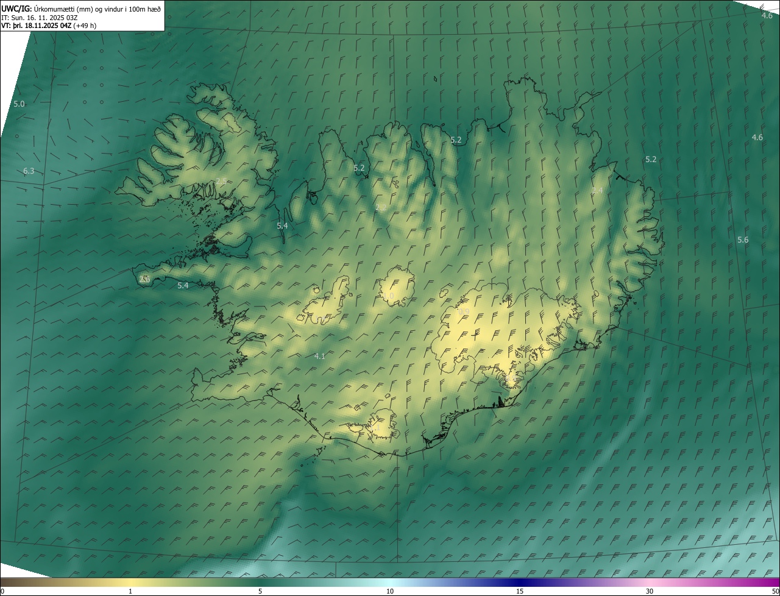Click the '30' tick on the color scale

650,591
